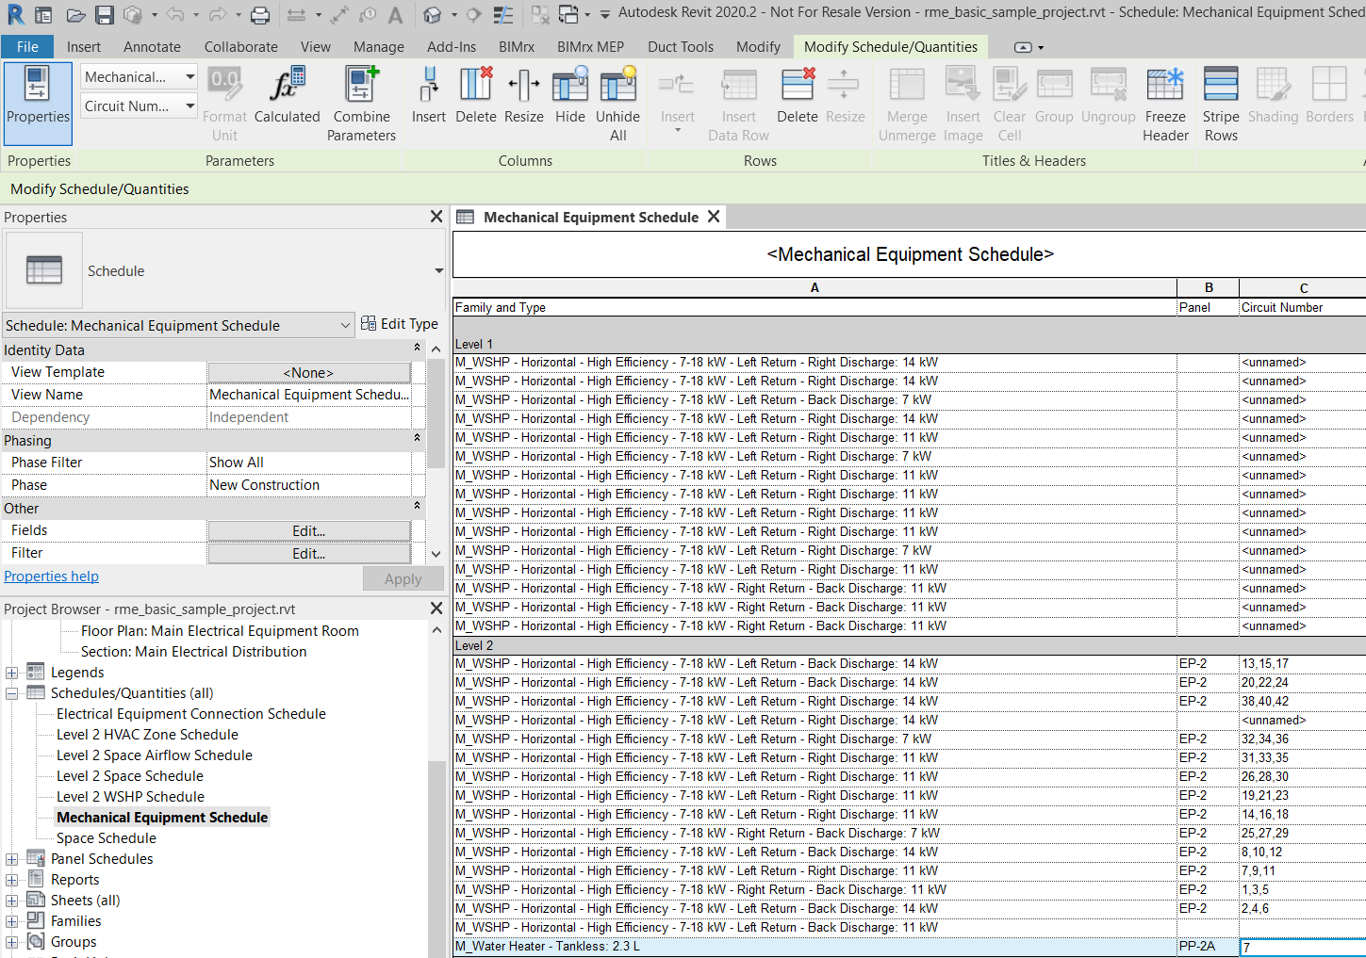Open Default 3D View house icon
Image resolution: width=1366 pixels, height=958 pixels.
(x=433, y=15)
